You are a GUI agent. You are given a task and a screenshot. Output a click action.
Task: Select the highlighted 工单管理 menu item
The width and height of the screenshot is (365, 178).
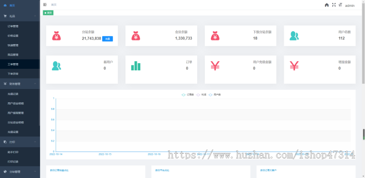[x=20, y=64]
